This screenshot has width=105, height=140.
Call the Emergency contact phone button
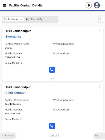[52, 70]
